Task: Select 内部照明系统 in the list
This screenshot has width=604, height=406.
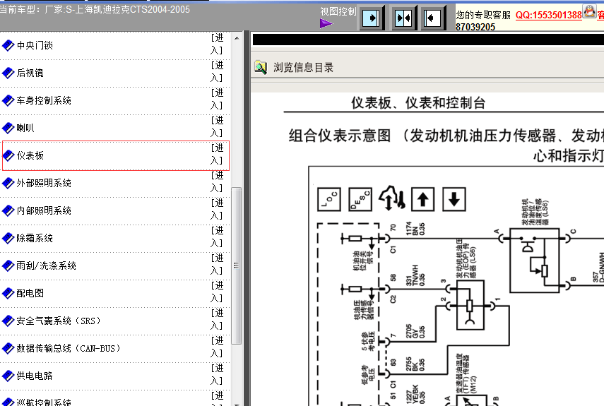Action: click(x=44, y=210)
